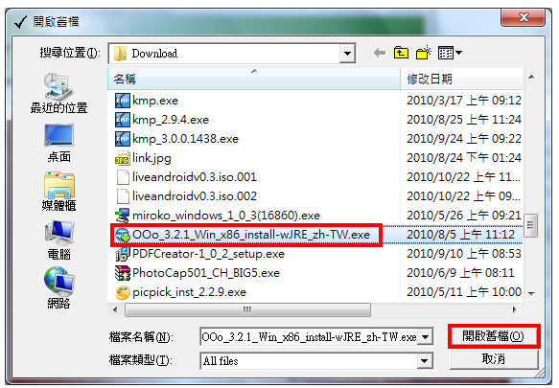The height and width of the screenshot is (388, 559).
Task: Expand the 檔案名稱 filename dropdown arrow
Action: point(425,337)
